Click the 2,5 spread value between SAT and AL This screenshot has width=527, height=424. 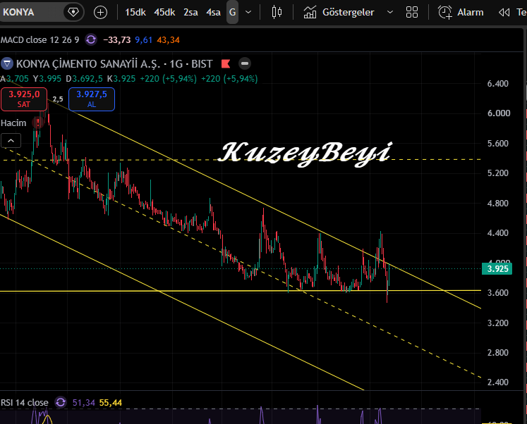click(x=58, y=99)
